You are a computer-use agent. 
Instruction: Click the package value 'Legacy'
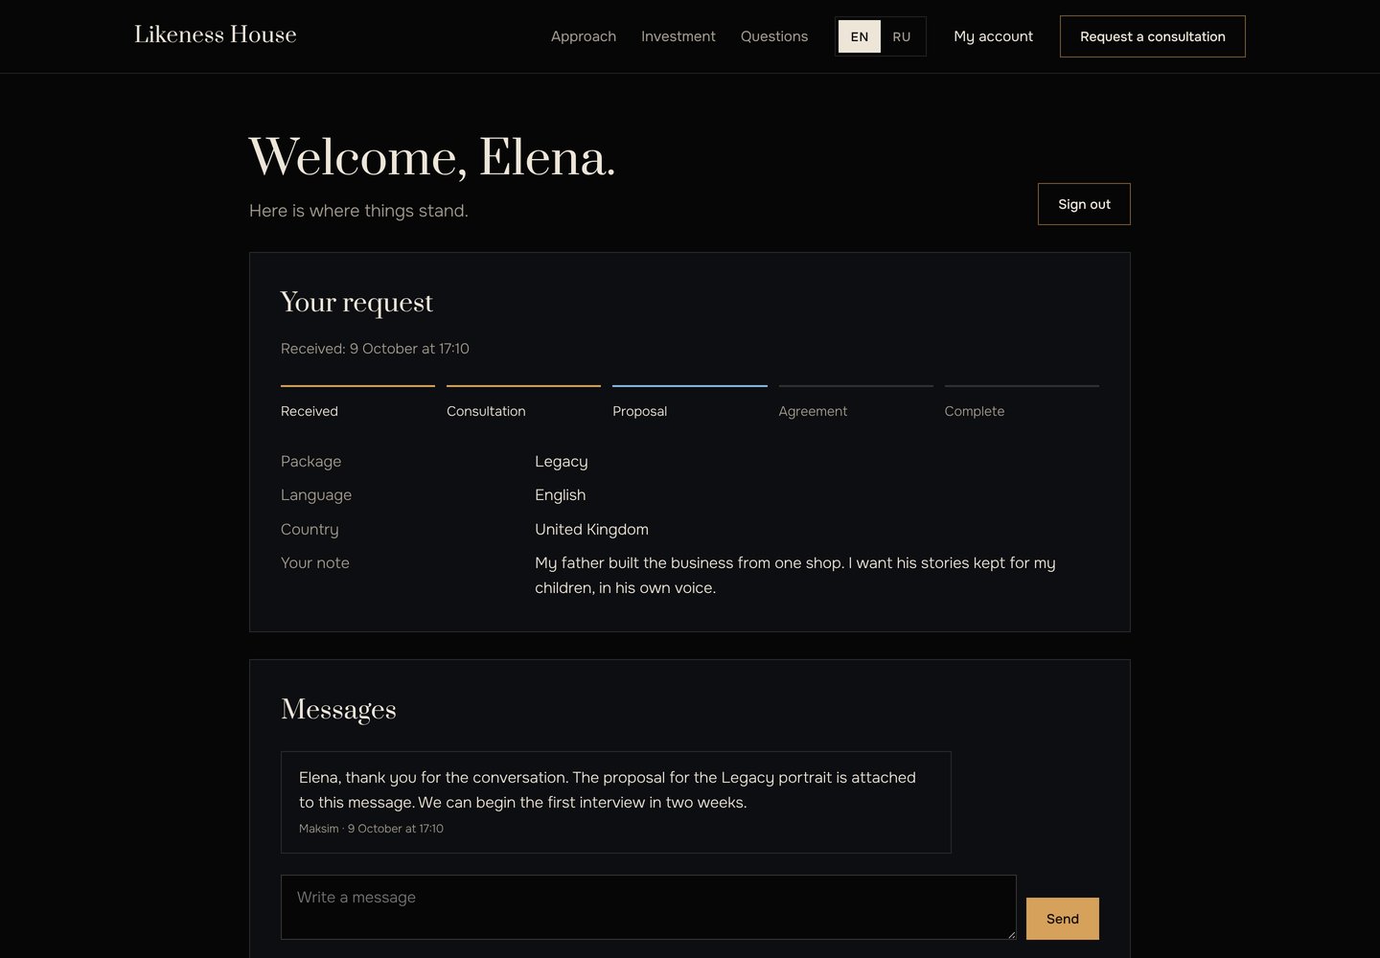[562, 462]
